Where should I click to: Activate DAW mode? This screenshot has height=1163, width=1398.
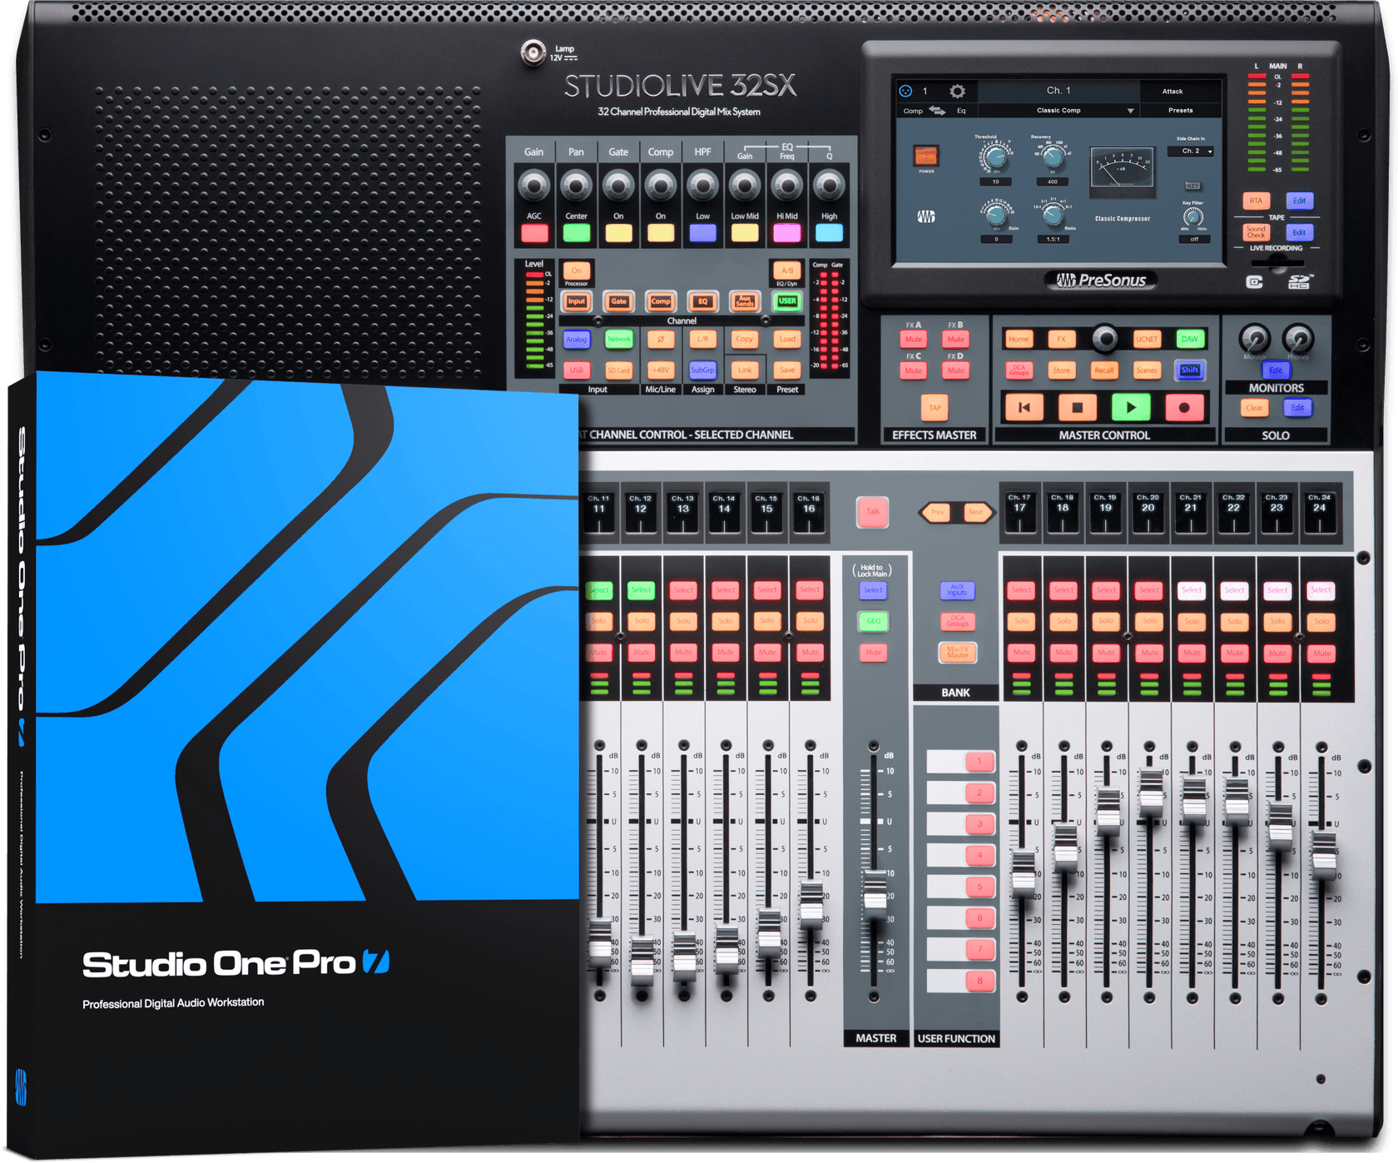1190,339
